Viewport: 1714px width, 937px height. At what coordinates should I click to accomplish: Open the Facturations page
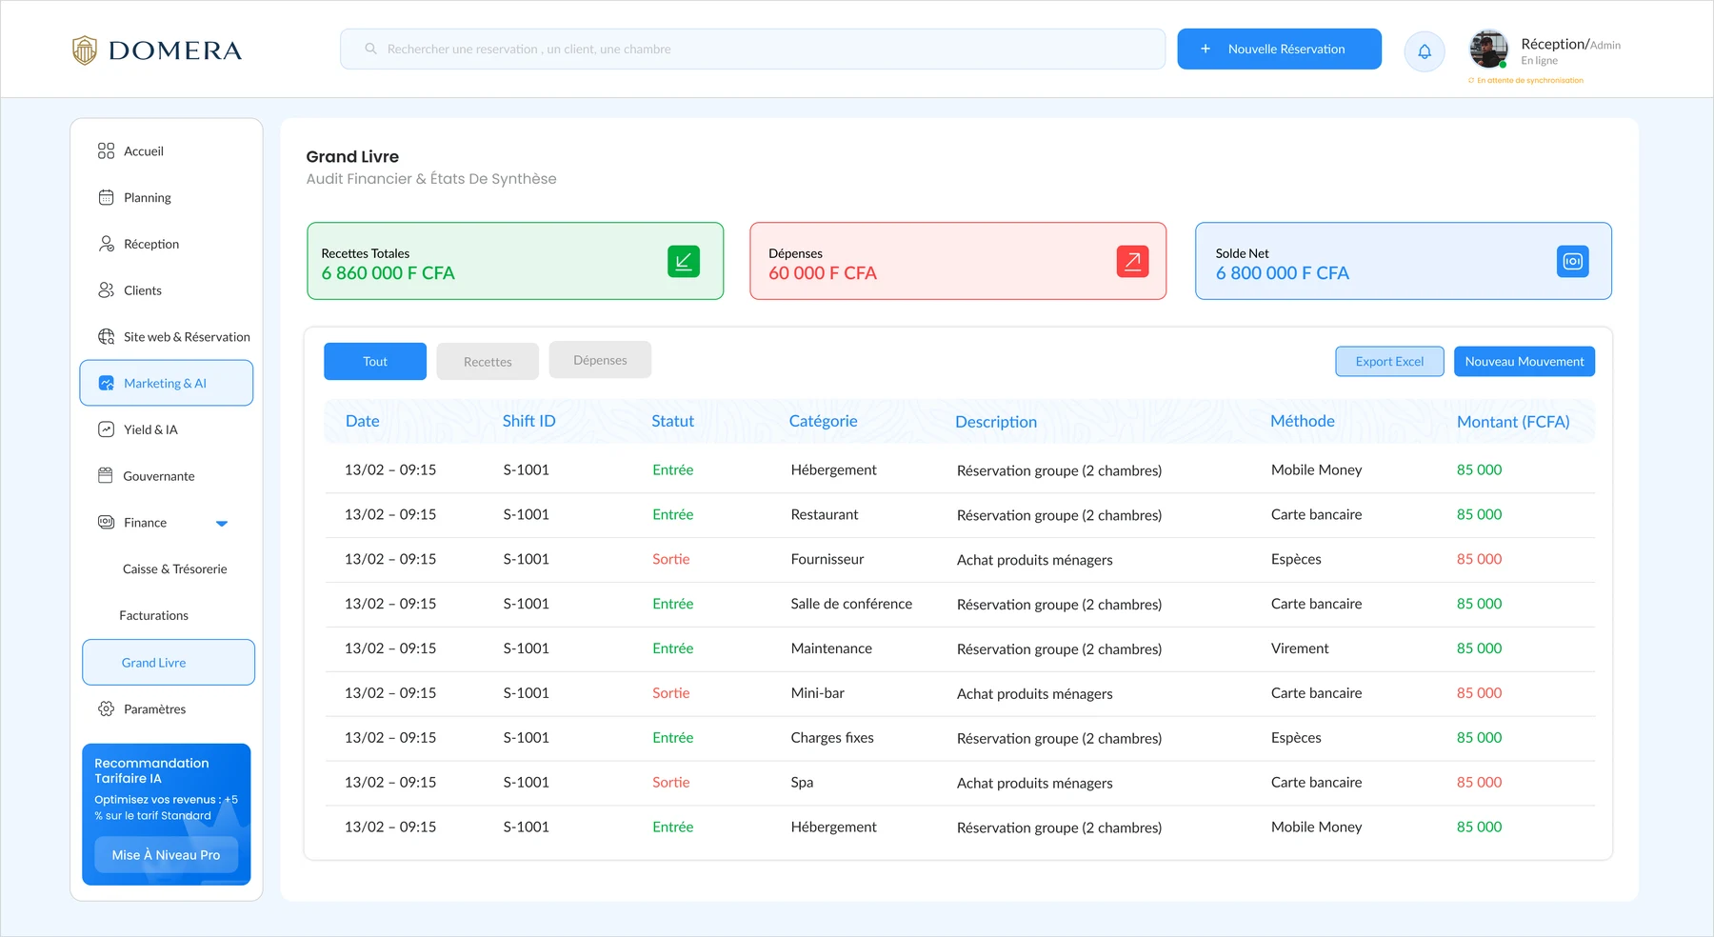point(154,615)
